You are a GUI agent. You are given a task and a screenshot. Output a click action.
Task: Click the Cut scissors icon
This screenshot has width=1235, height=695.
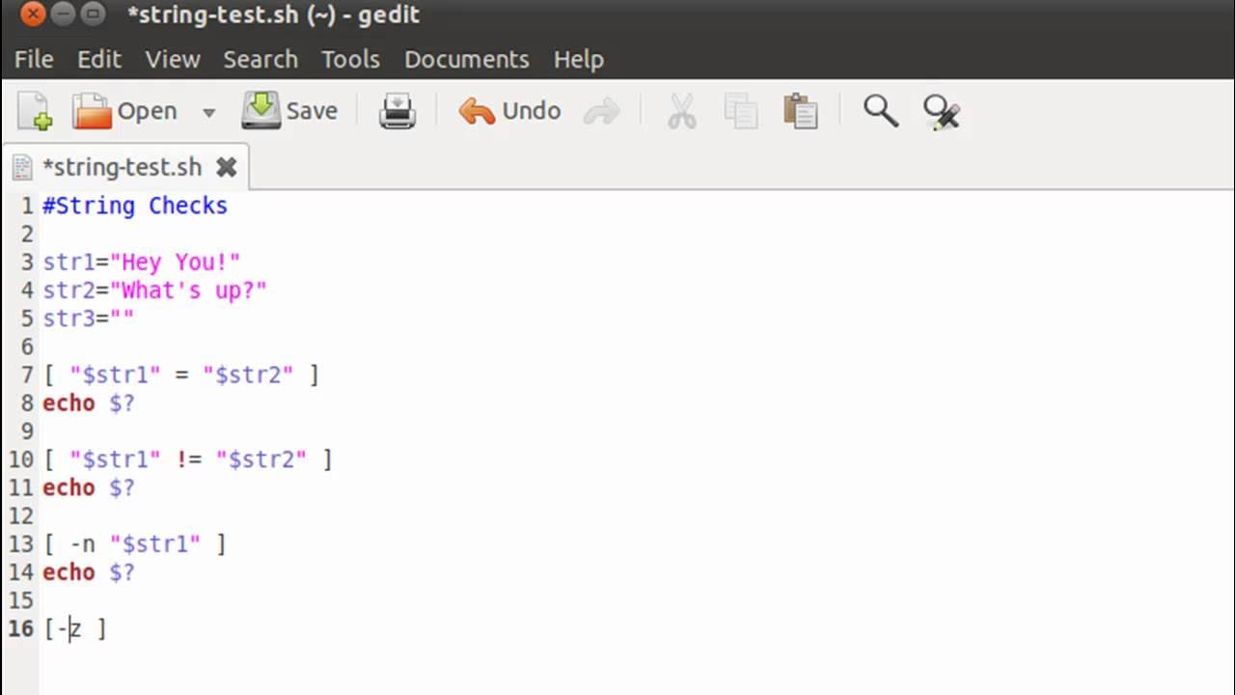point(681,112)
